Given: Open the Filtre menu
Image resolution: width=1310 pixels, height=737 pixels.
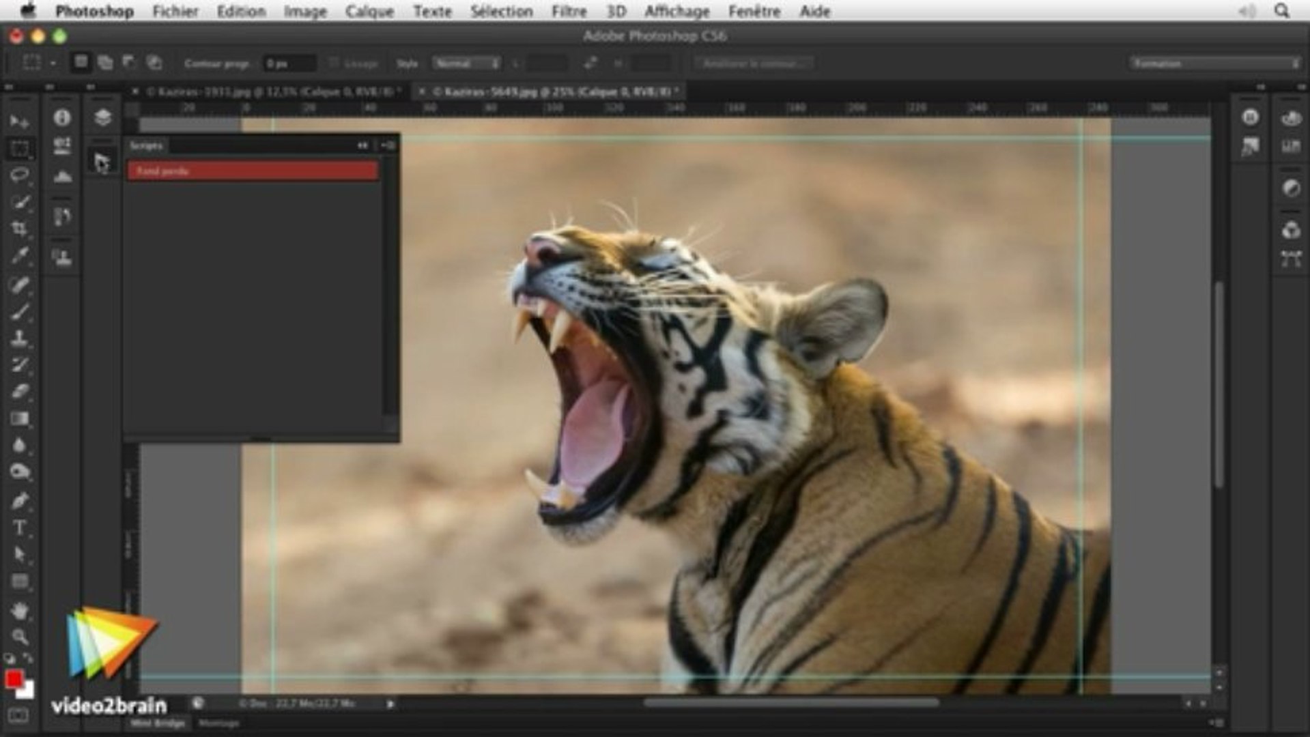Looking at the screenshot, I should tap(569, 11).
